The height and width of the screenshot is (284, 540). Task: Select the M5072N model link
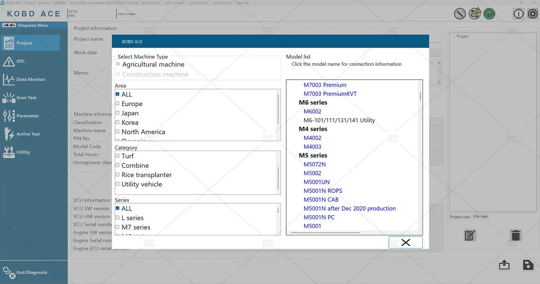pos(315,164)
